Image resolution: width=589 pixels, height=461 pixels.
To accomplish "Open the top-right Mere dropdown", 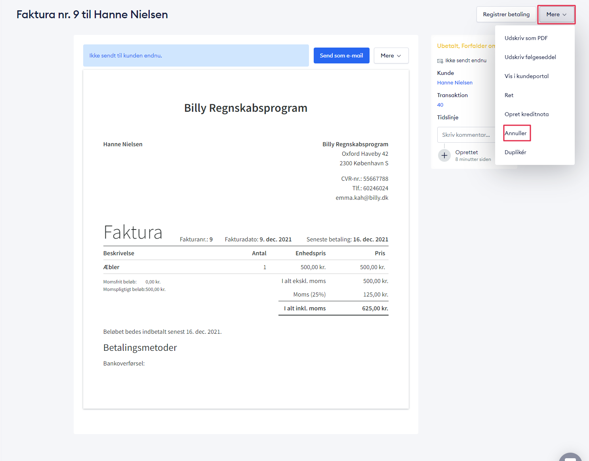I will coord(556,14).
